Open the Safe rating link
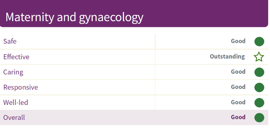Screen dimensions: 270x129 [x=10, y=41]
